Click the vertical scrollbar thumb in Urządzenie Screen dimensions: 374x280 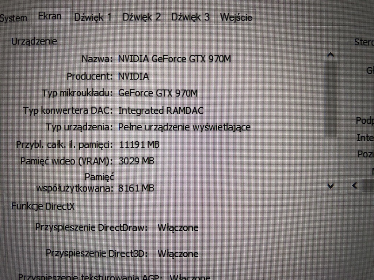click(330, 99)
